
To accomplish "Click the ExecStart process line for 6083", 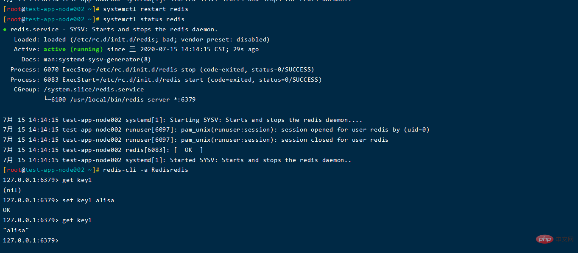I will [x=166, y=80].
